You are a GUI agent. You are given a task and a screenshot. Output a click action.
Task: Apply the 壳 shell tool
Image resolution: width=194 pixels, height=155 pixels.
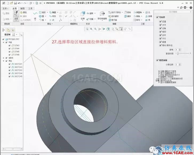(x=148, y=20)
